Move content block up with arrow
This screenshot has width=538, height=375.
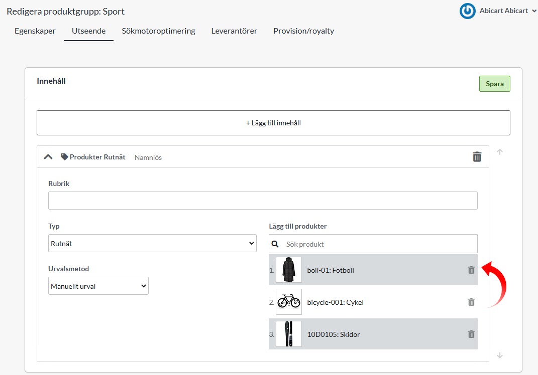(500, 152)
